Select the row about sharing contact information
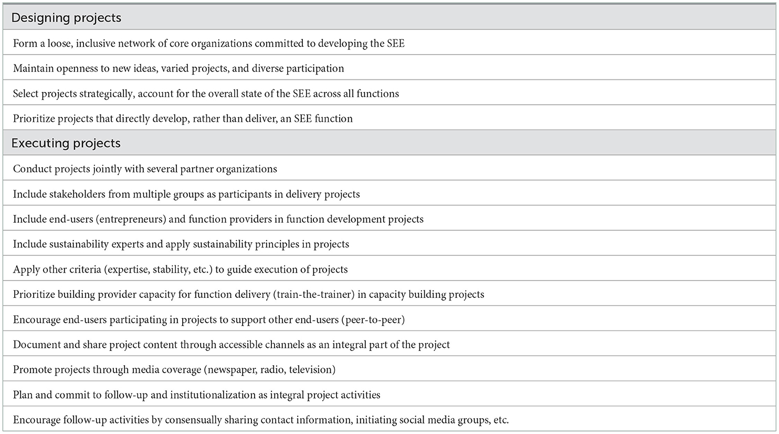The height and width of the screenshot is (434, 779). coord(260,420)
